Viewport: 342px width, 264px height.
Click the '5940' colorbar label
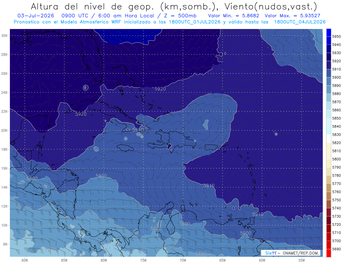coord(336,45)
